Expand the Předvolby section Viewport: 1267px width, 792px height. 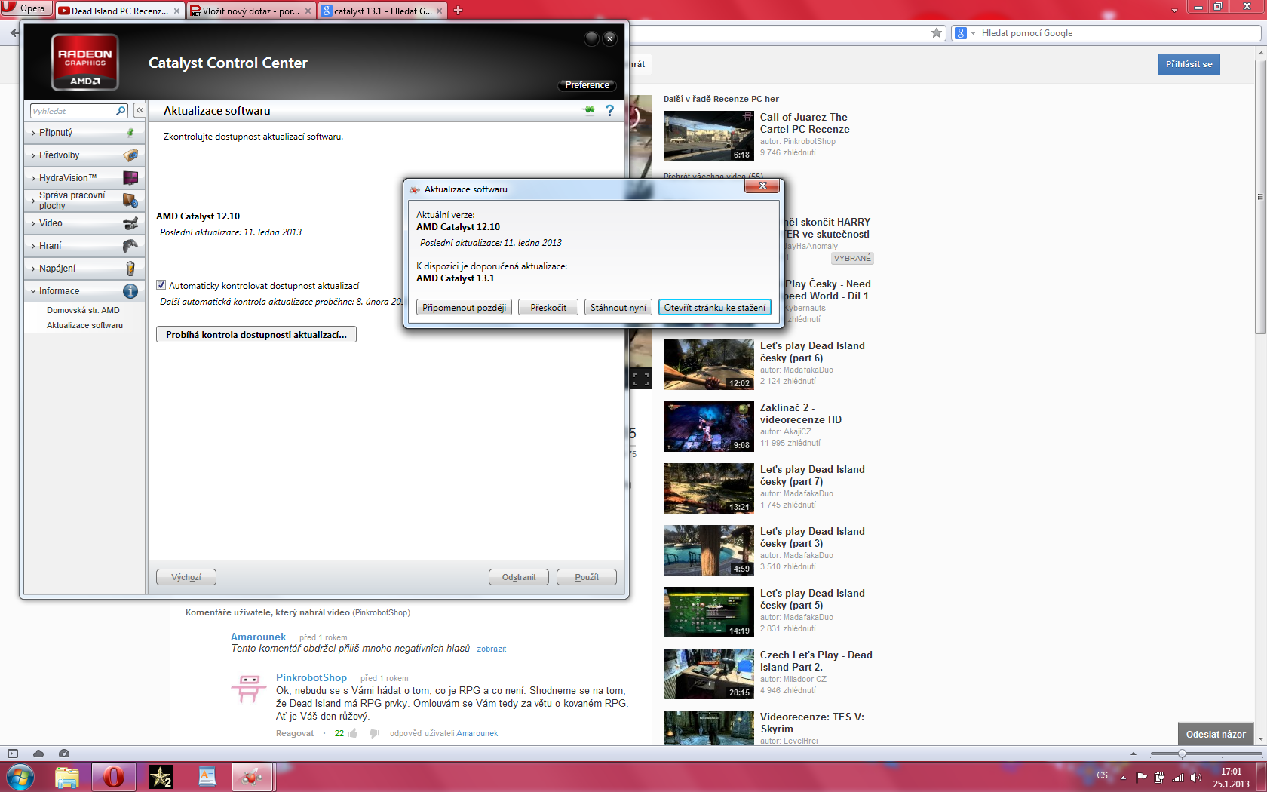pos(32,155)
